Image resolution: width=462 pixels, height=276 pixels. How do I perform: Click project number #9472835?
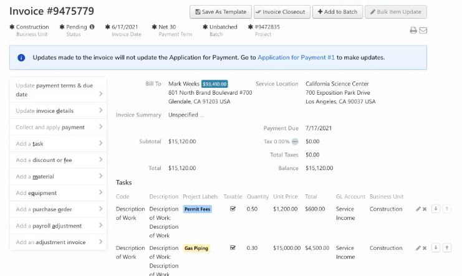pos(267,27)
